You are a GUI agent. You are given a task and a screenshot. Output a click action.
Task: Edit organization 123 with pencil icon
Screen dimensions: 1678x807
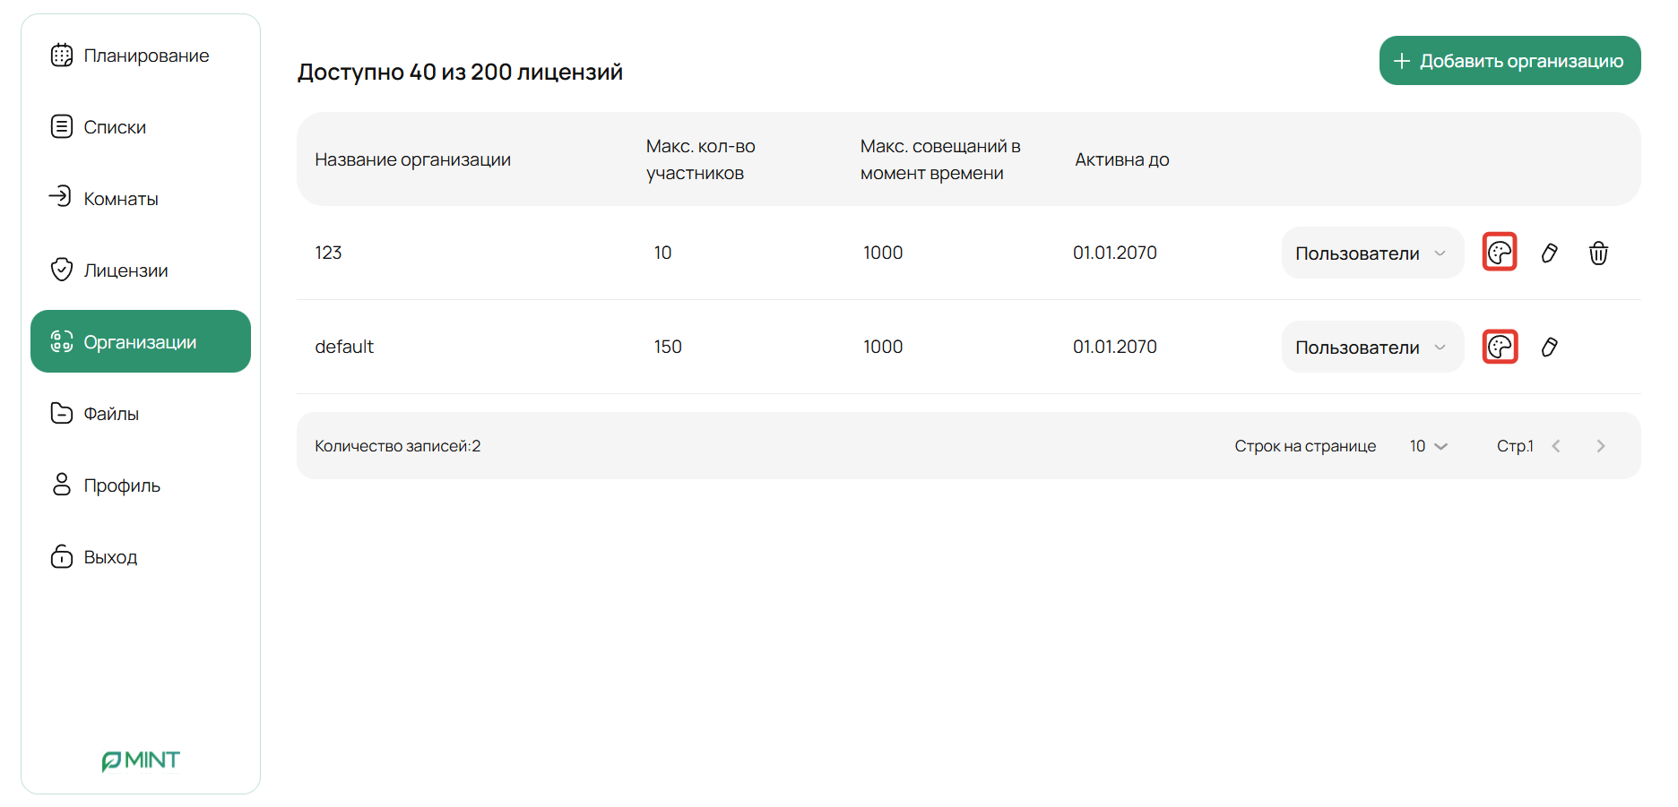(1549, 253)
